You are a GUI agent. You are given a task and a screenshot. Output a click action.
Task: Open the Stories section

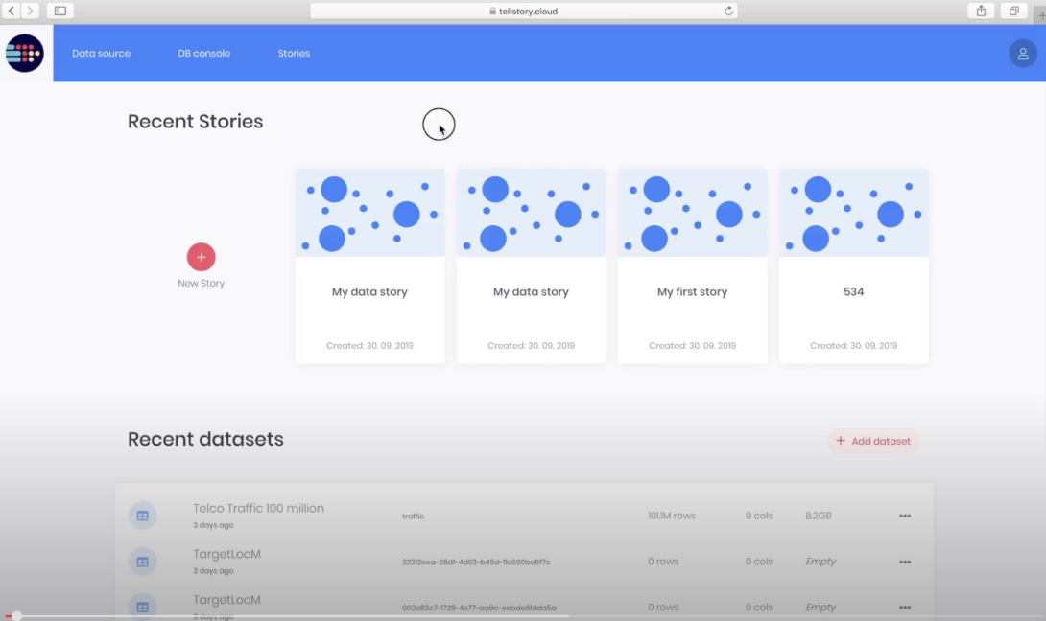coord(294,53)
